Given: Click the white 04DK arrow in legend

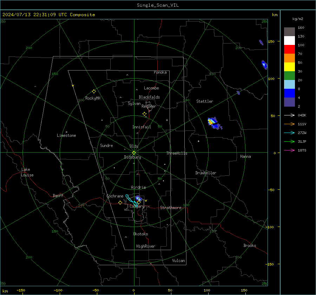Looking at the screenshot, I should coord(289,115).
